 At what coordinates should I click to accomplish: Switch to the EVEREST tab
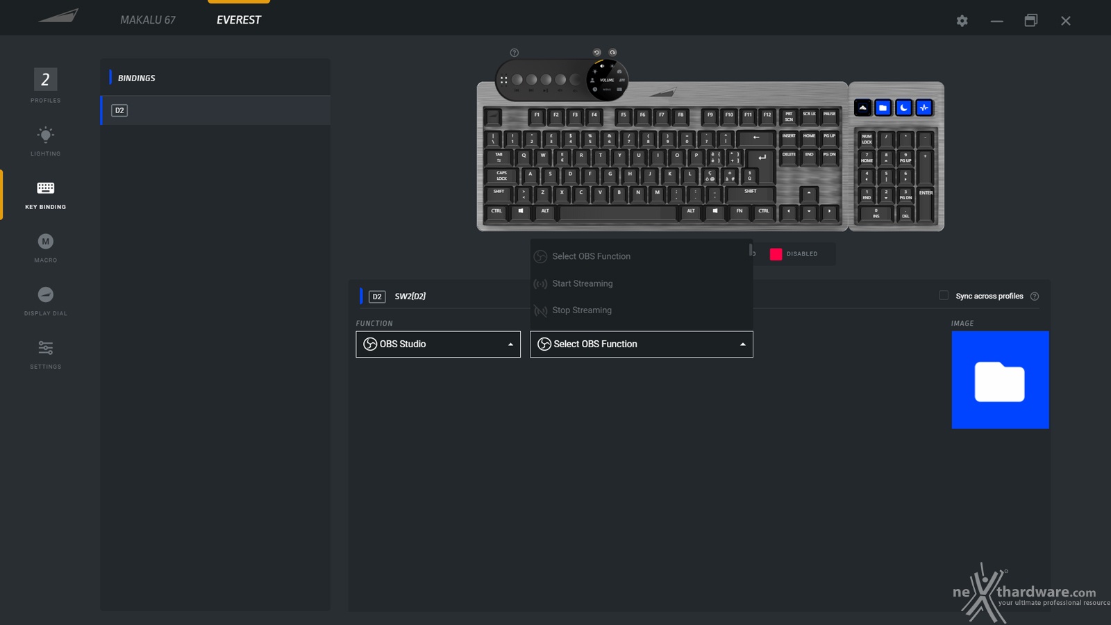(239, 20)
